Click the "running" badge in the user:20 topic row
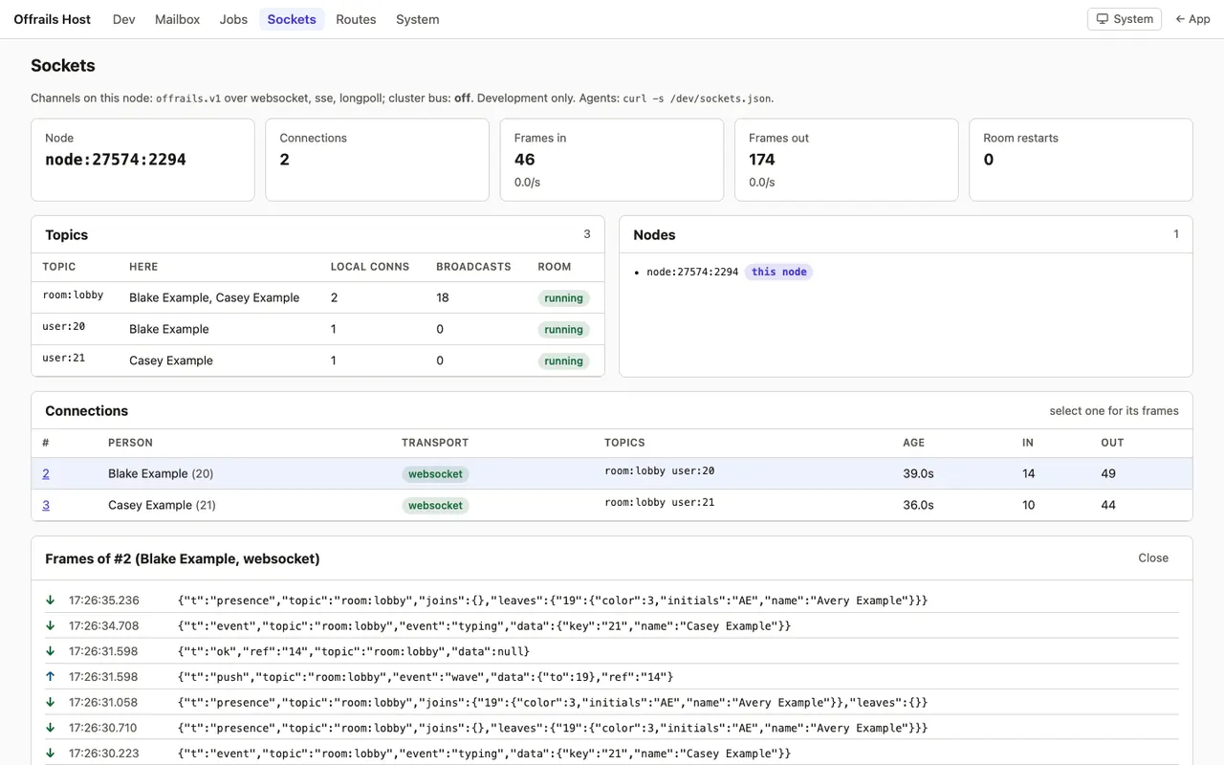This screenshot has width=1224, height=765. point(564,330)
